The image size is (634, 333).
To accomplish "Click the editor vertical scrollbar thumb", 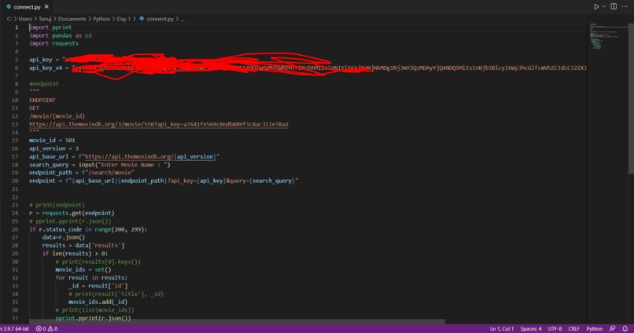I will pos(631,99).
